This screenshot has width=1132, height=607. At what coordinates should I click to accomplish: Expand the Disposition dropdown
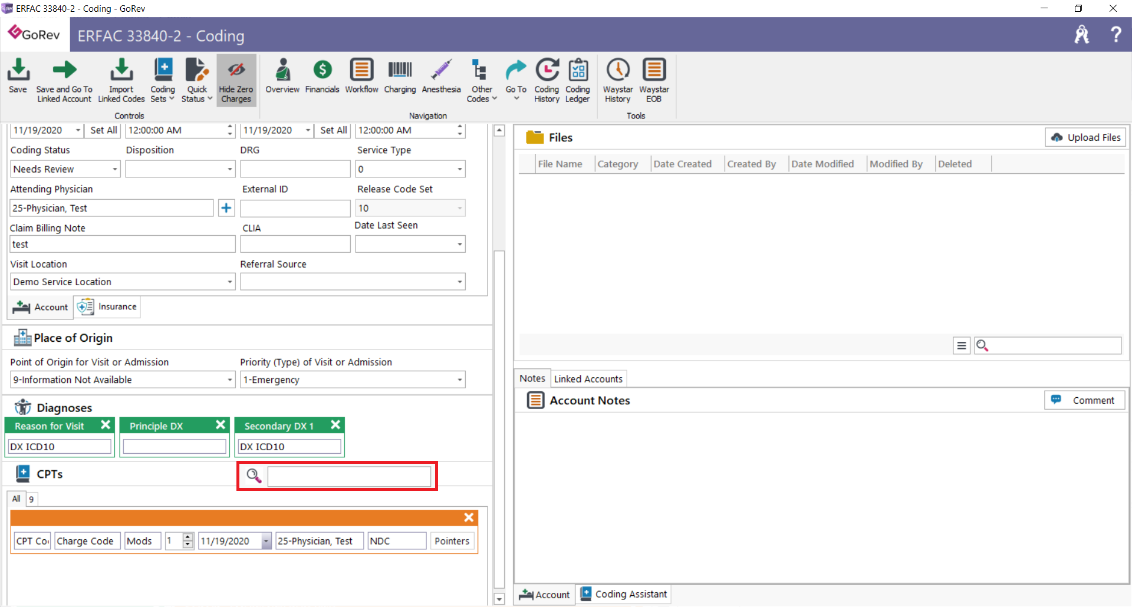pyautogui.click(x=230, y=169)
